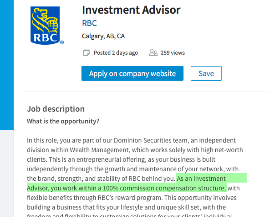Viewport: 270px width, 217px height.
Task: Save this Investment Advisor job
Action: point(206,74)
